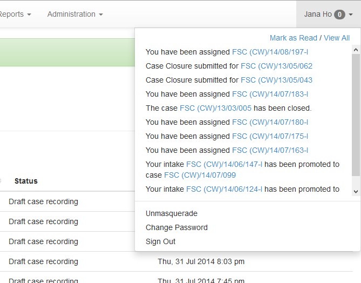Sort by the Status column header

click(26, 181)
